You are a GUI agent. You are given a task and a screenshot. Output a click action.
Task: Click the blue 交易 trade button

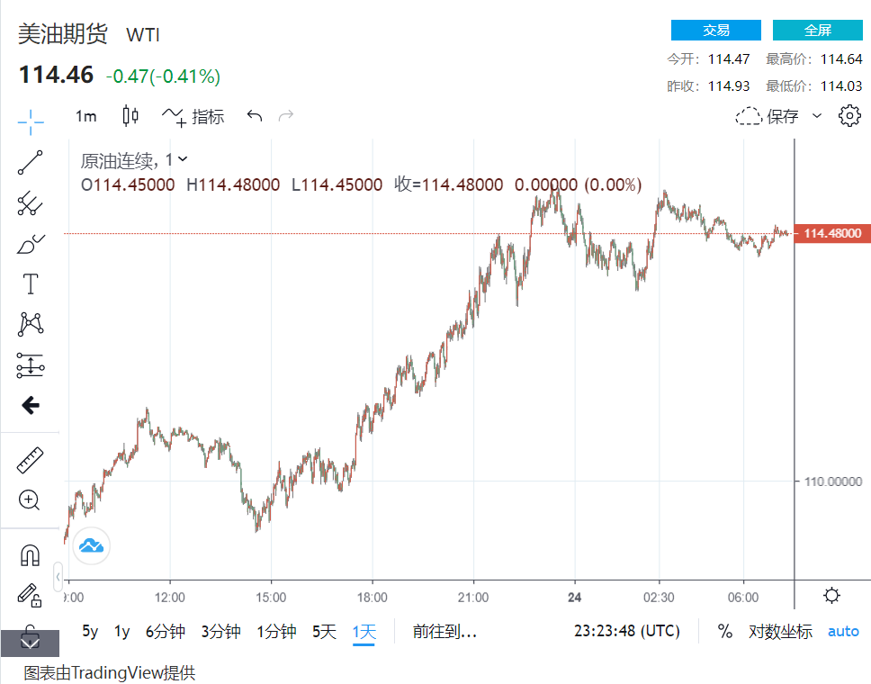pyautogui.click(x=716, y=31)
